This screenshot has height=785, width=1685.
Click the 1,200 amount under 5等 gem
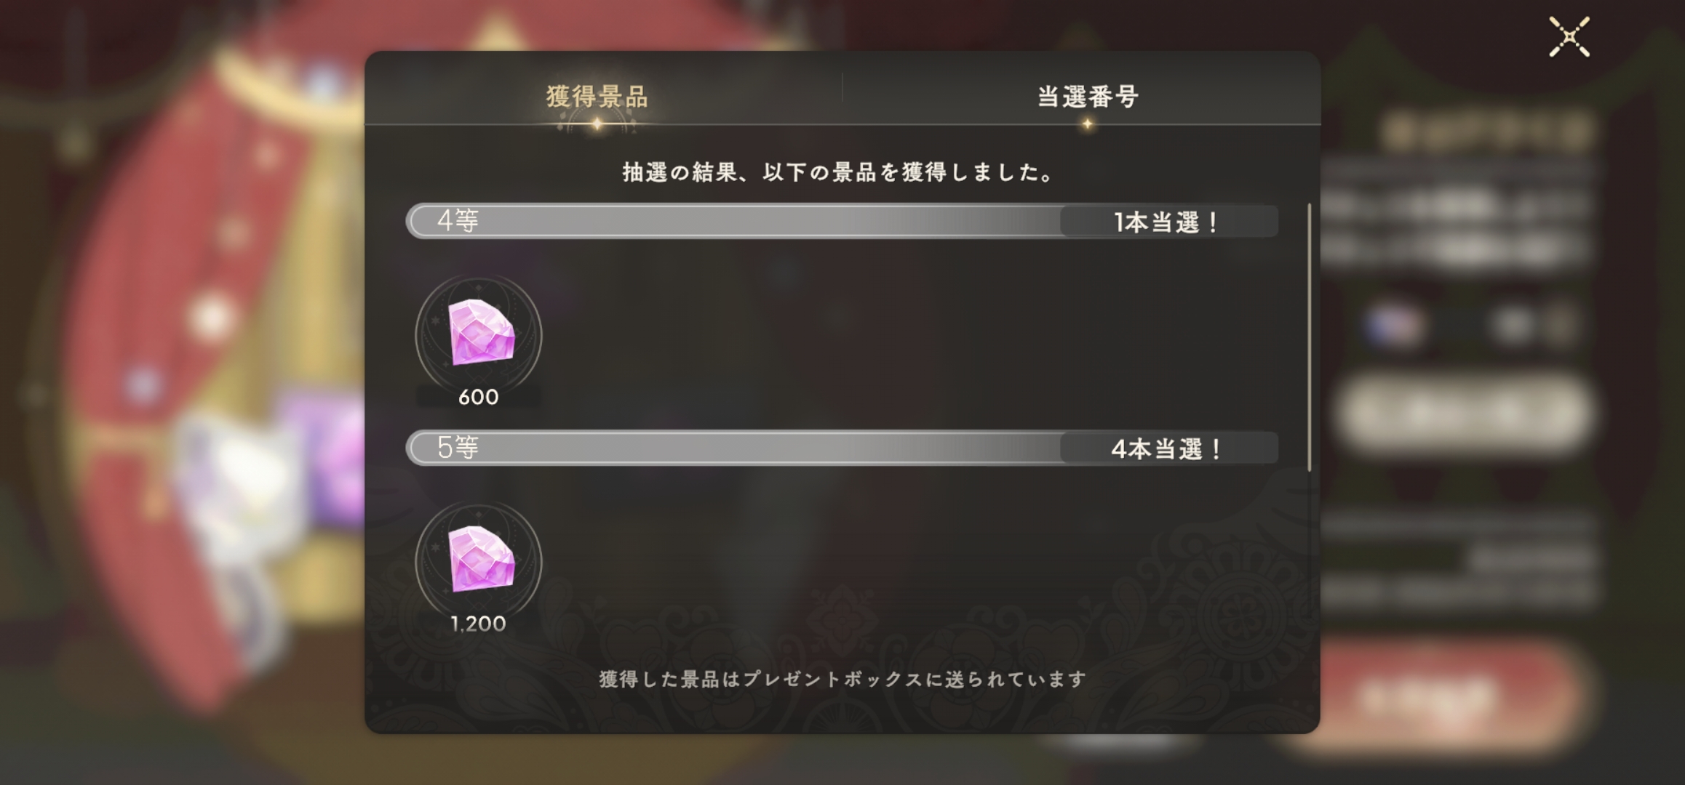479,624
